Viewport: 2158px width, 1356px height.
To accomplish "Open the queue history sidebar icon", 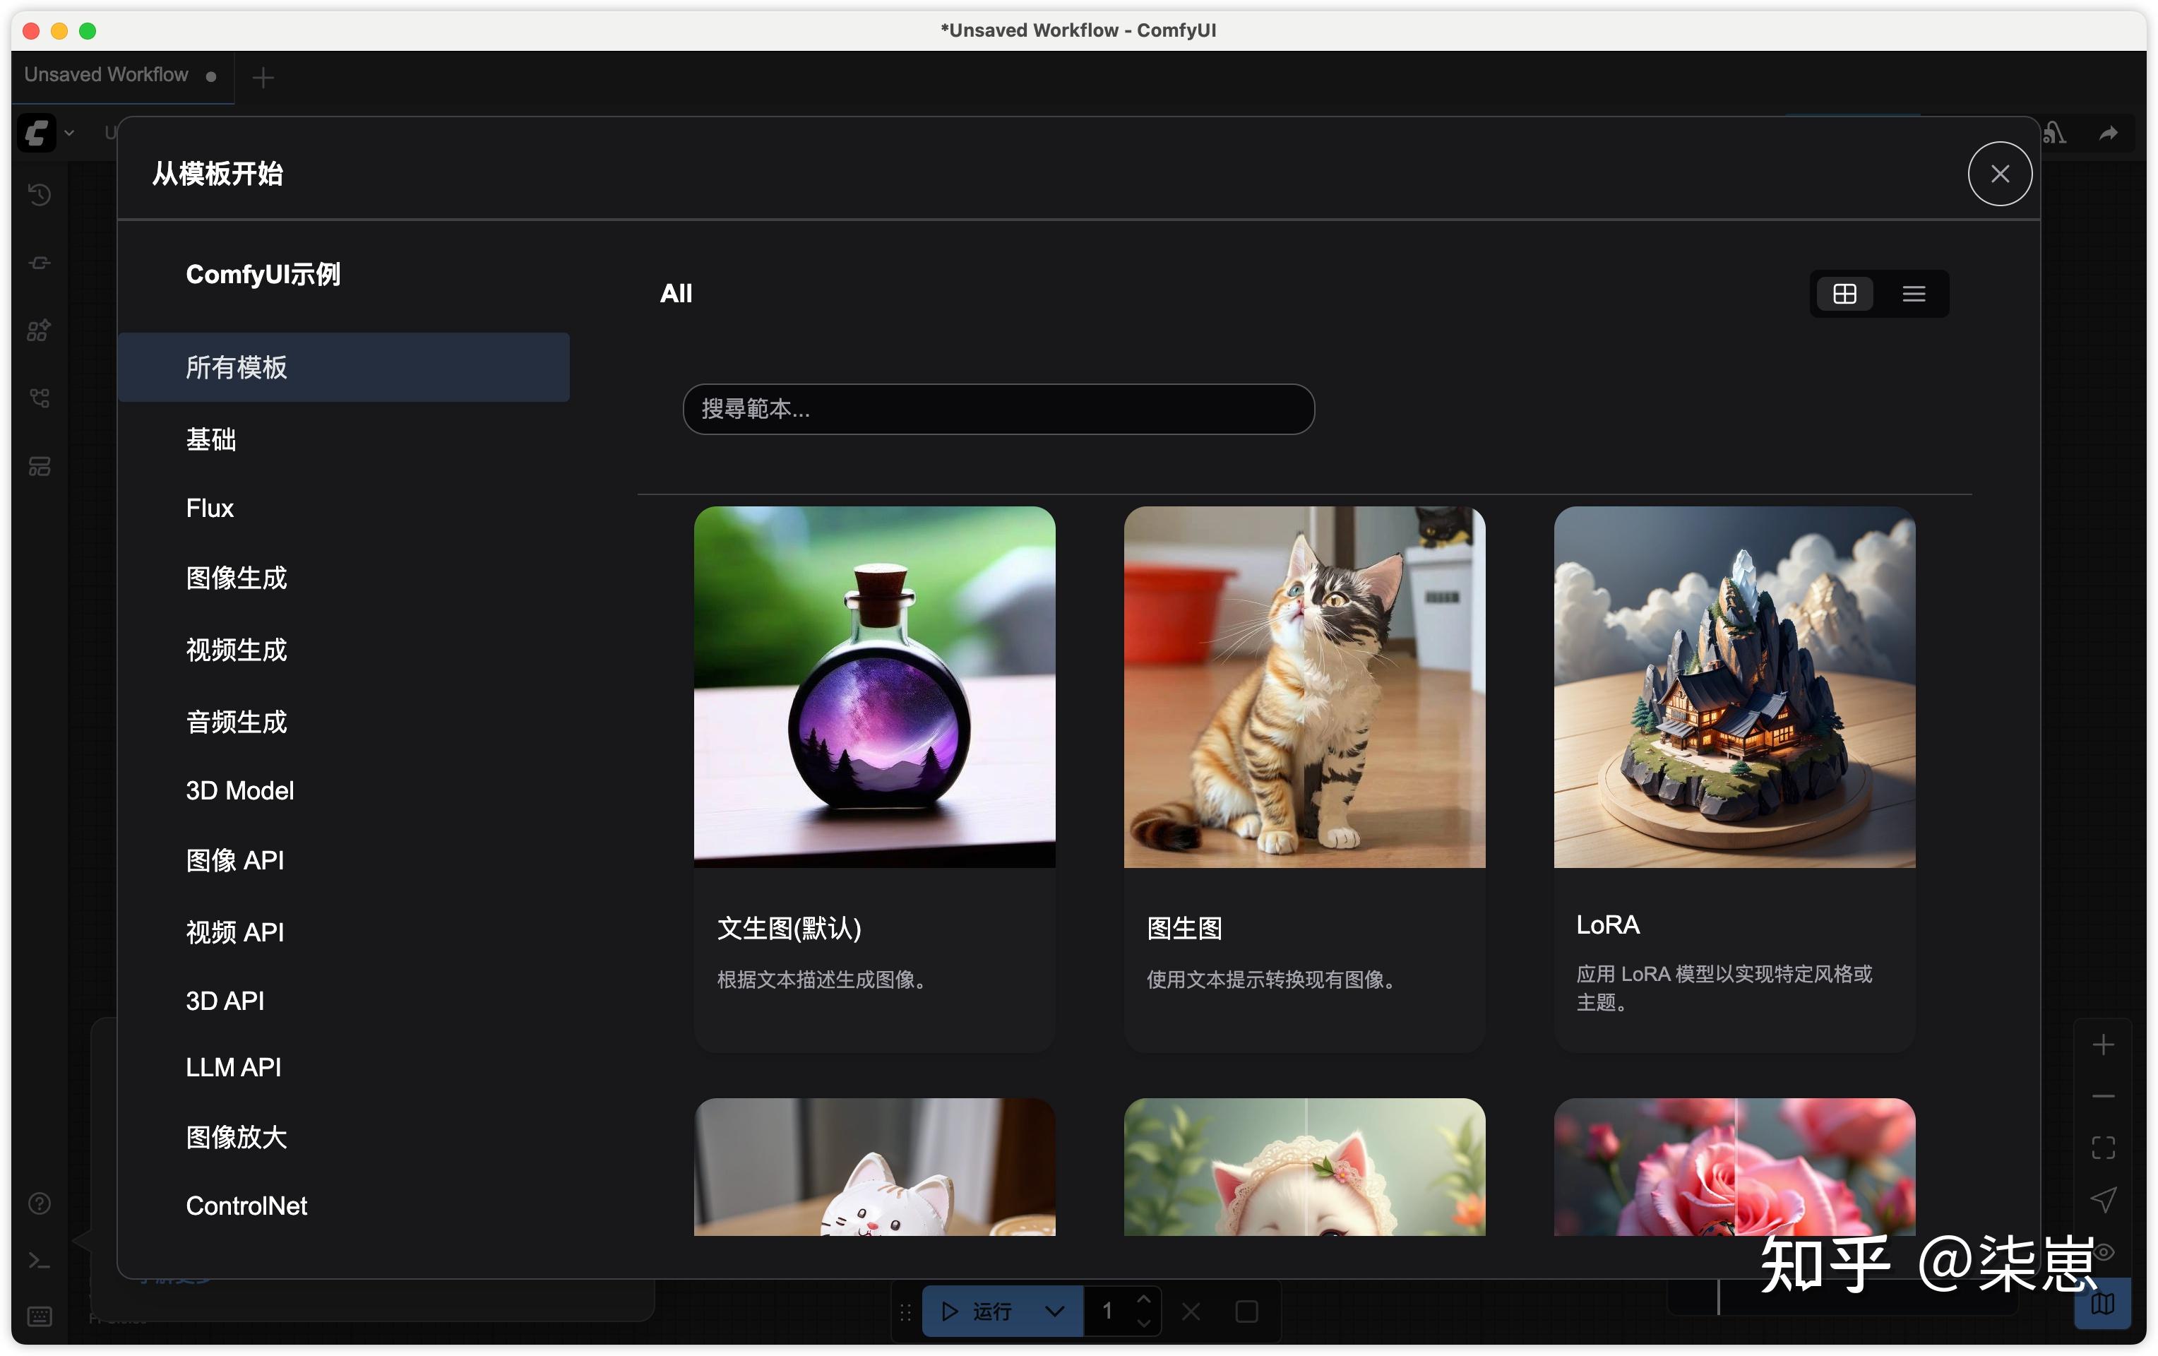I will pyautogui.click(x=40, y=194).
